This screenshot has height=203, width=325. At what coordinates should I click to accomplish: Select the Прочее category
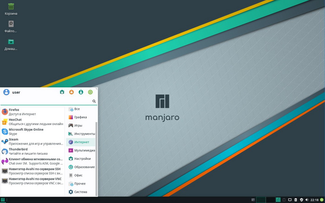[81, 184]
